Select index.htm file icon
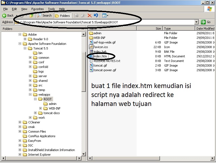Screen dimensions: 216x163 [91, 56]
